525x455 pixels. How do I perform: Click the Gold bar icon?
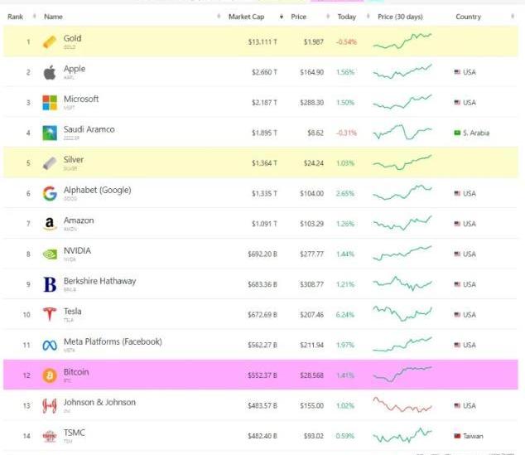pyautogui.click(x=50, y=42)
